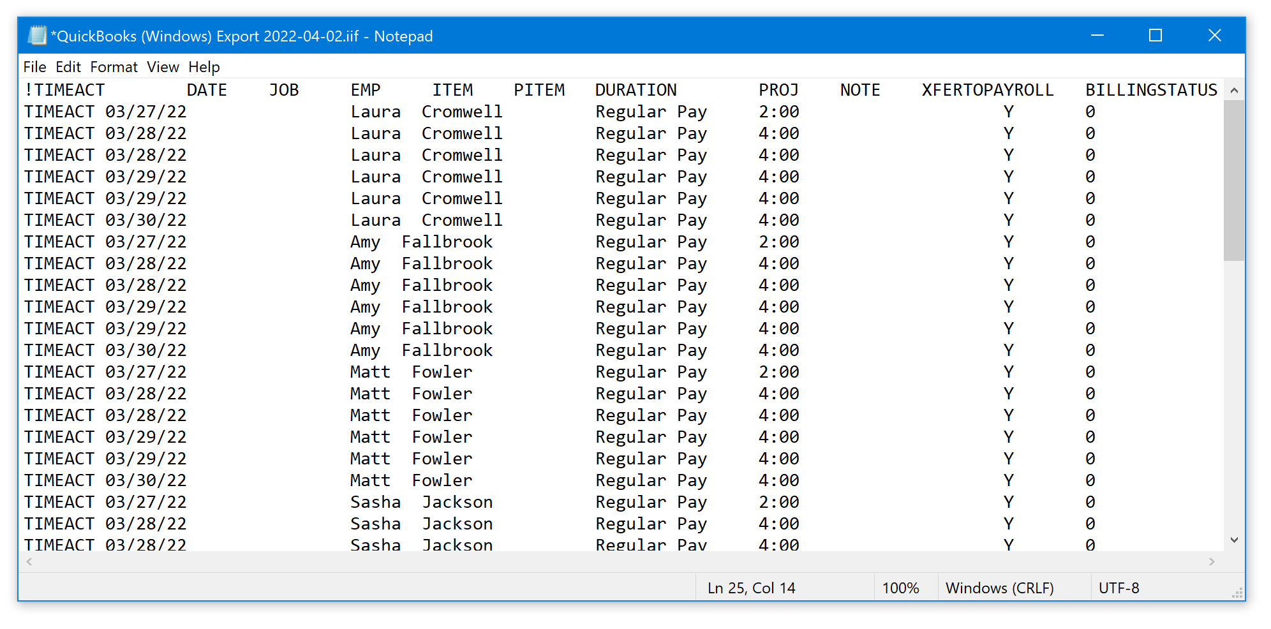Close the Notepad window
The height and width of the screenshot is (629, 1271).
[x=1215, y=36]
